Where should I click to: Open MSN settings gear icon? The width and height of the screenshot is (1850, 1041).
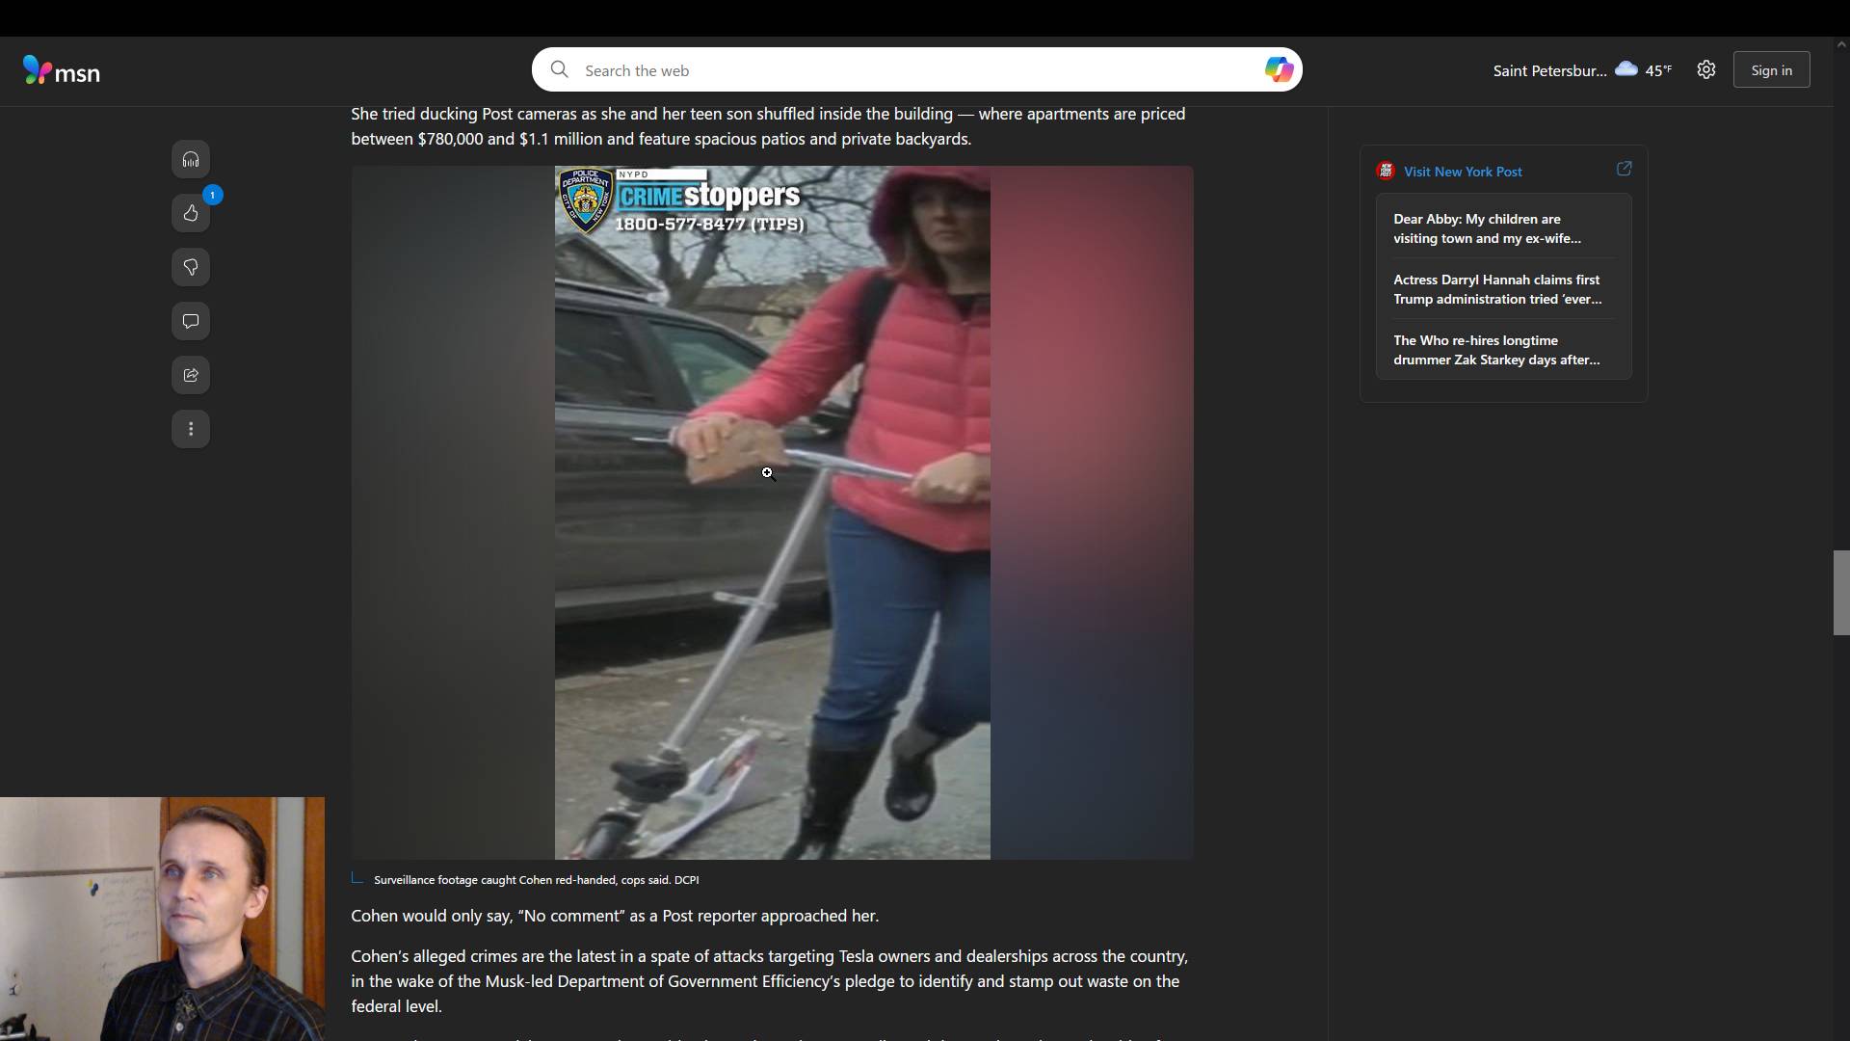pyautogui.click(x=1706, y=69)
